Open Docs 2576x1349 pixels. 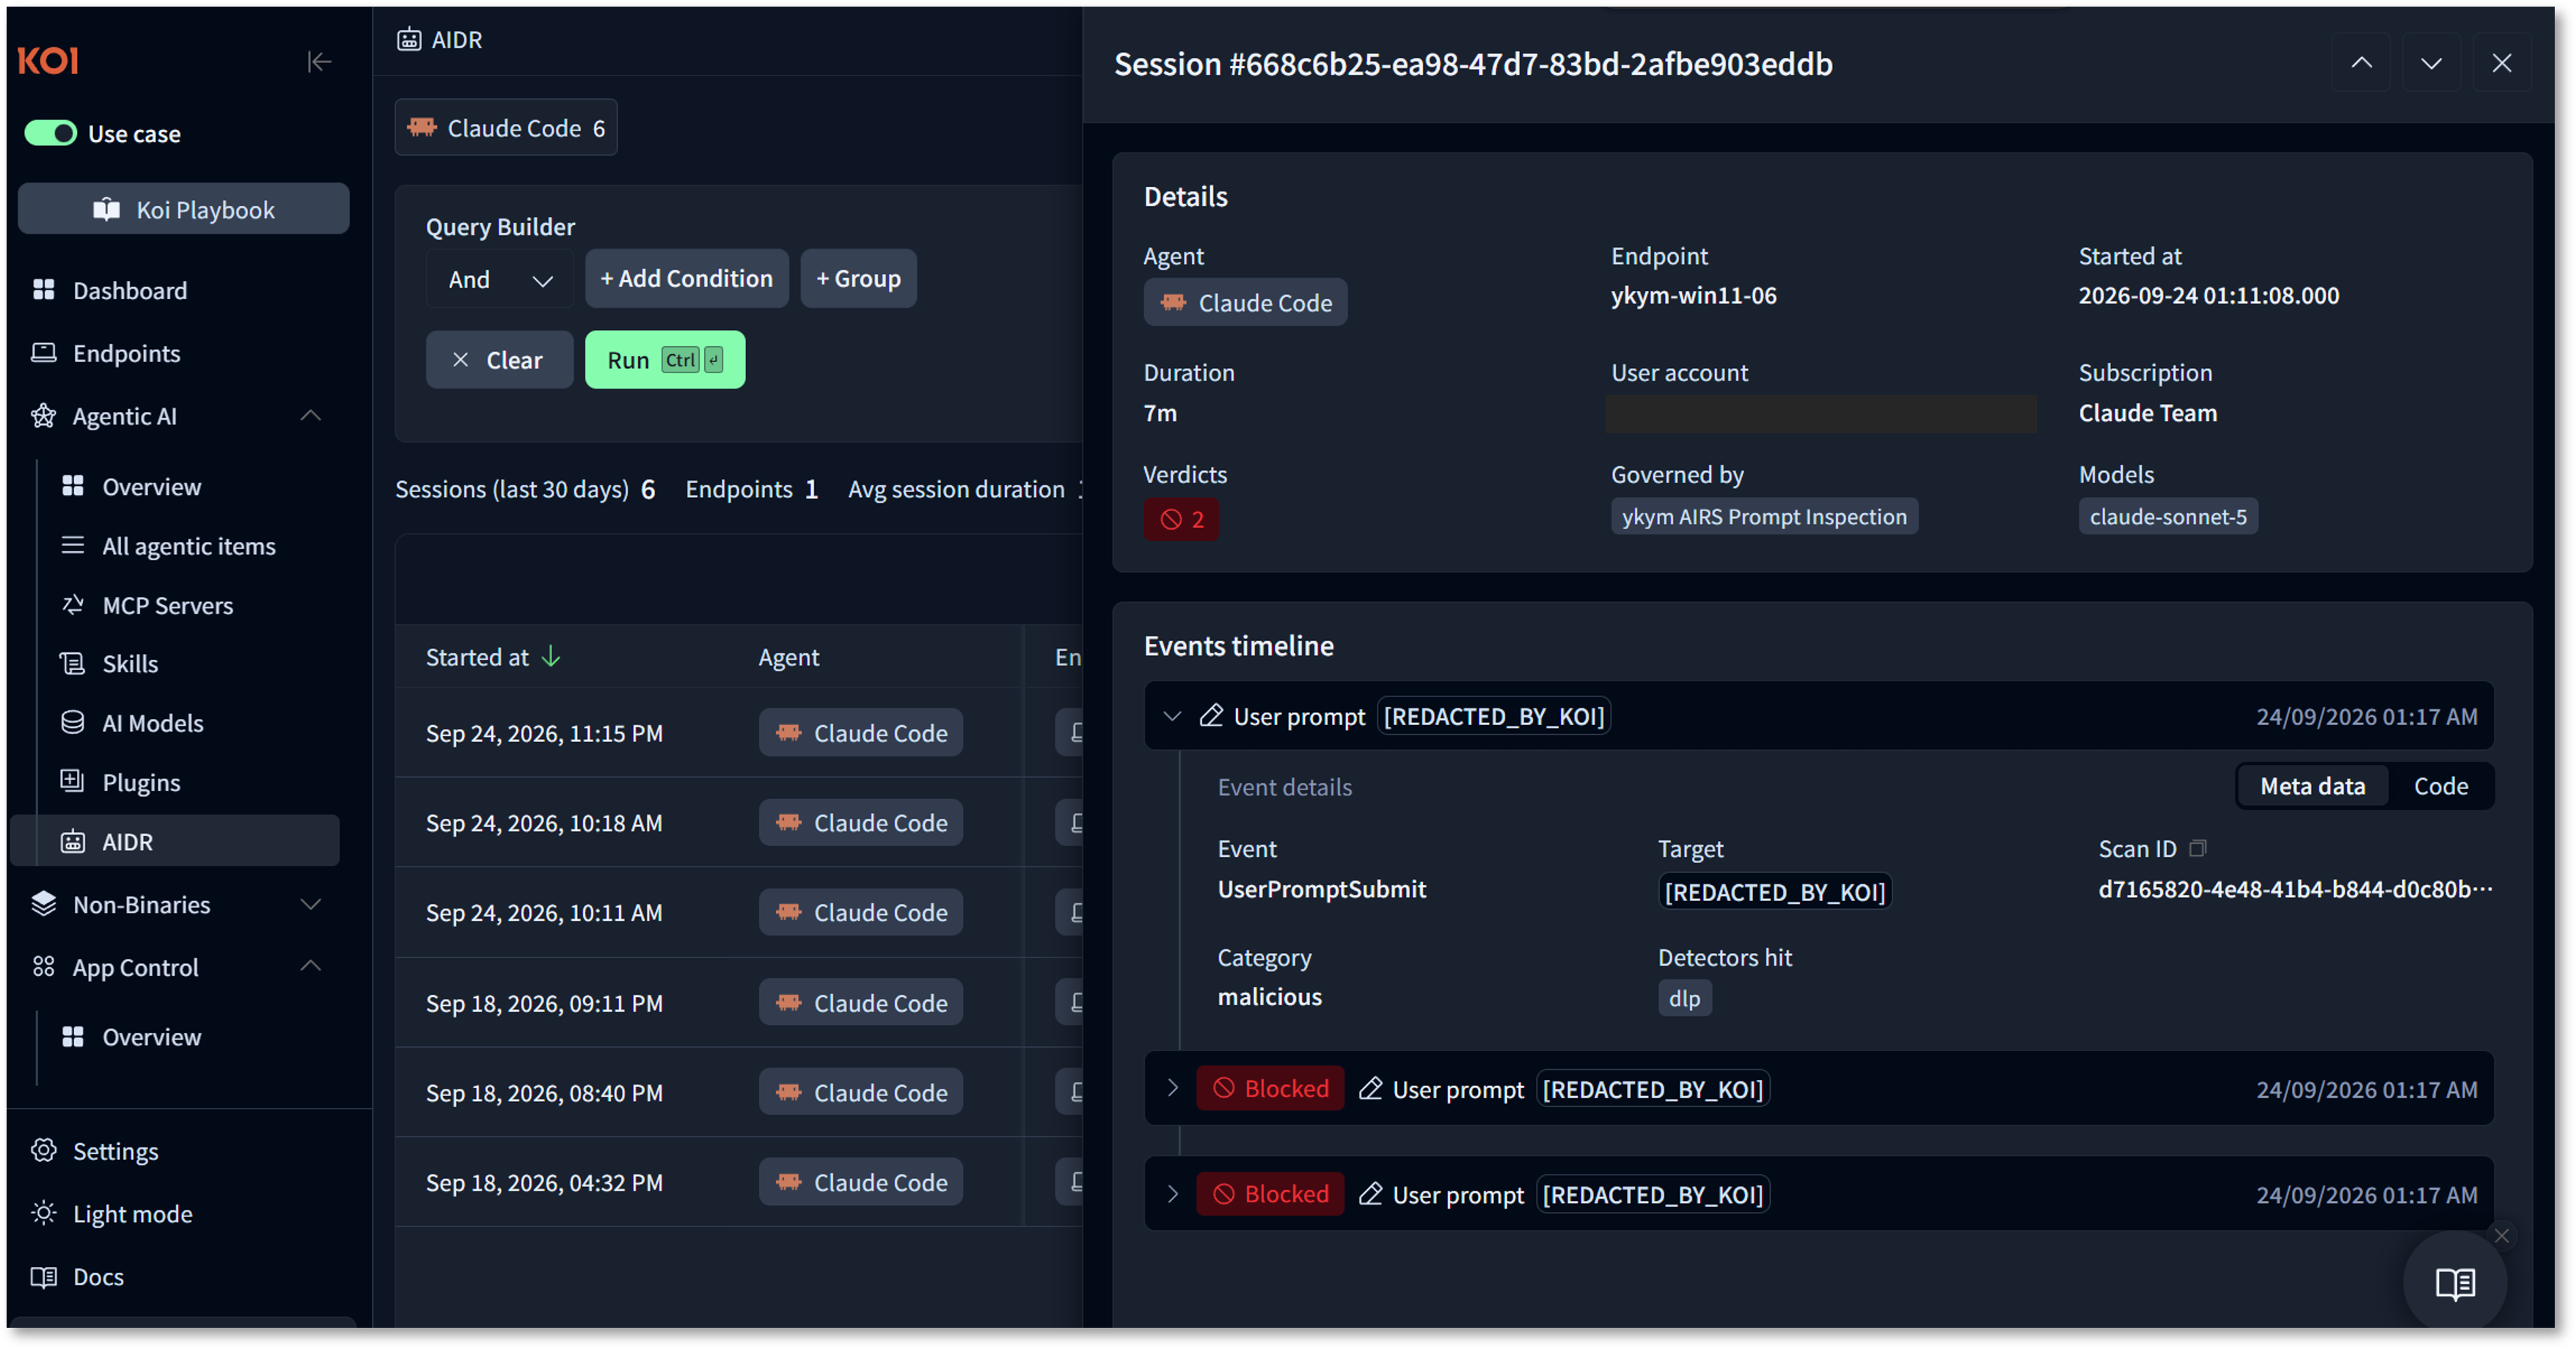click(x=98, y=1276)
